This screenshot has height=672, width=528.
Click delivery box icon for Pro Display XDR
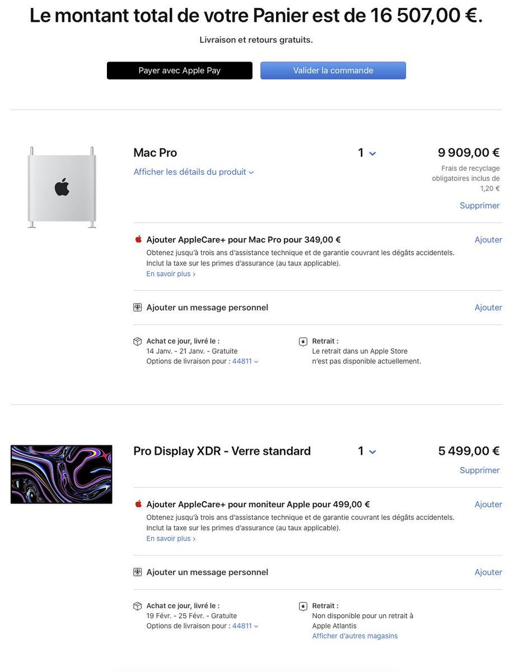[138, 606]
